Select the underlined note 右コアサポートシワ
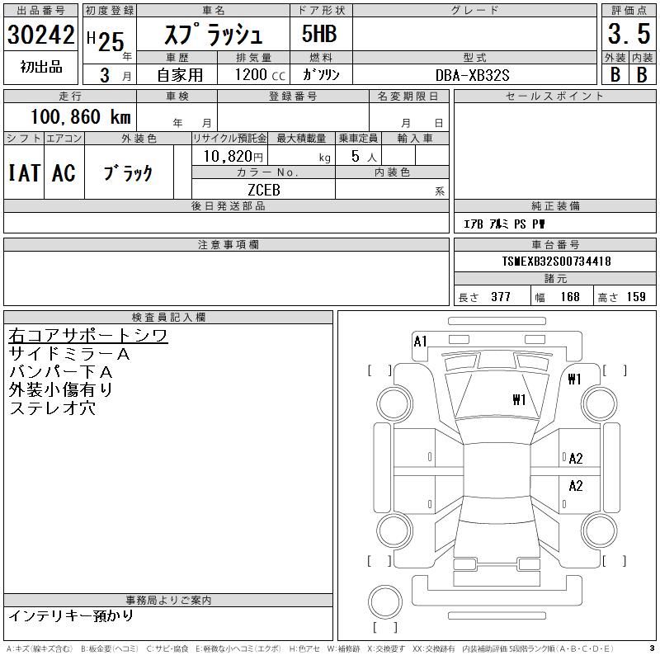 click(87, 336)
